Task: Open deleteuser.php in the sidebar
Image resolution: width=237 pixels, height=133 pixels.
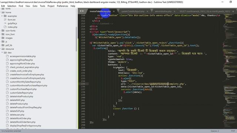Action: pos(17,115)
